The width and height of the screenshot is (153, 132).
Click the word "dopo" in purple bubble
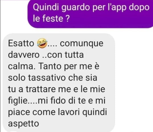tap(139, 8)
